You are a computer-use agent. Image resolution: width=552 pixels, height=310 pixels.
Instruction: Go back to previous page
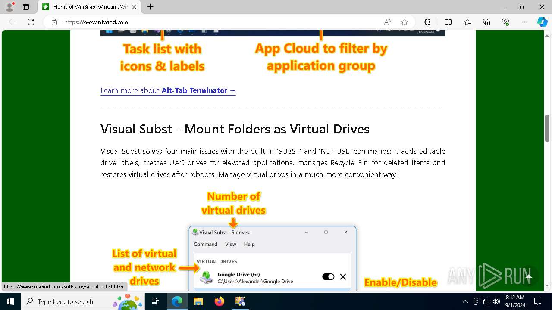pos(12,22)
